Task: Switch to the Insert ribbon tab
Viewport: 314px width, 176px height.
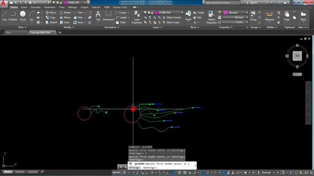Action: pos(24,7)
